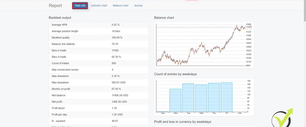Click the Backtest quality row
Screen dimensions: 306x127
[x=99, y=38]
